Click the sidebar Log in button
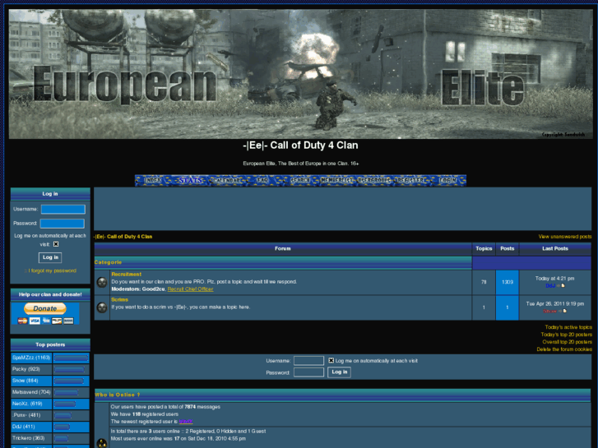 click(50, 257)
